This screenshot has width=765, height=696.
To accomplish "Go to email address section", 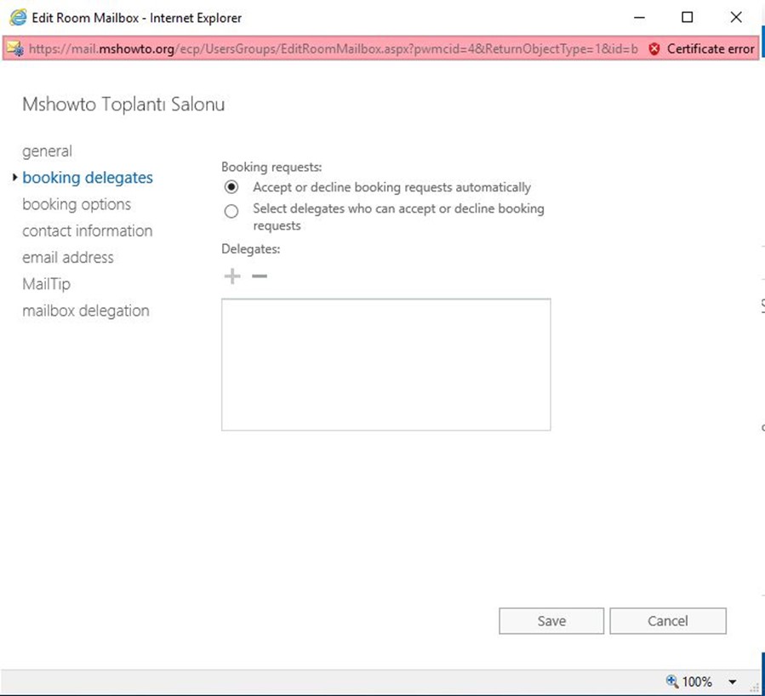I will (68, 257).
